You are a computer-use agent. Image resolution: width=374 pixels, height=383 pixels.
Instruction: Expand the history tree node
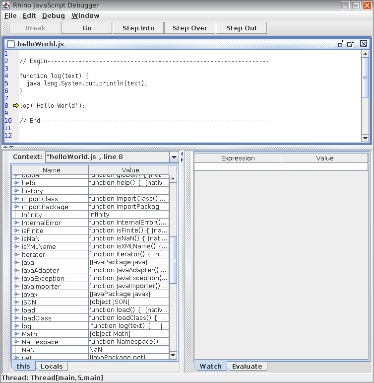click(x=16, y=191)
